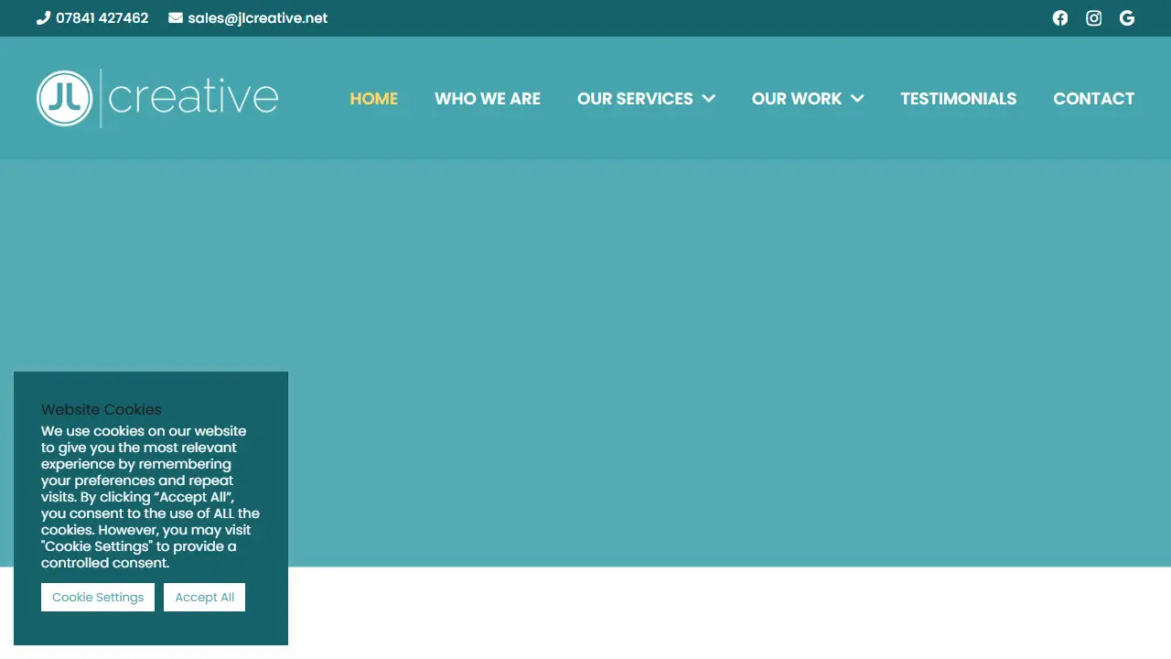Open the WHO WE ARE page
The width and height of the screenshot is (1171, 659).
tap(488, 99)
